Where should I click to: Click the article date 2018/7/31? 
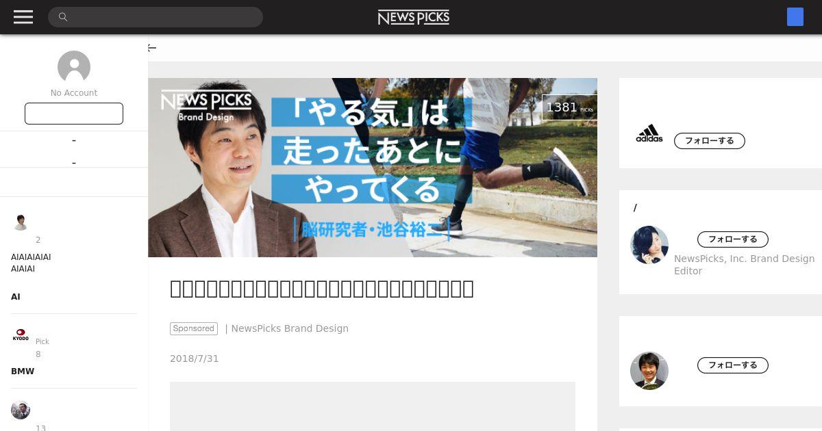pyautogui.click(x=195, y=358)
